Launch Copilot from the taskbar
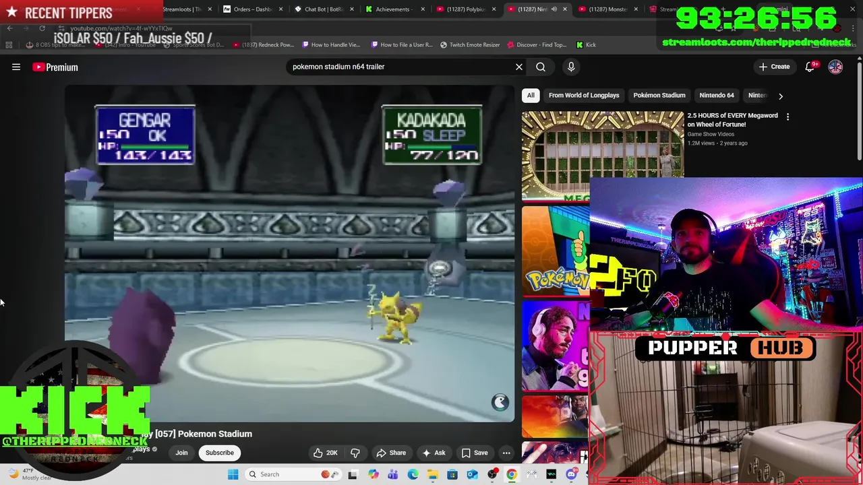The height and width of the screenshot is (485, 863). (374, 474)
